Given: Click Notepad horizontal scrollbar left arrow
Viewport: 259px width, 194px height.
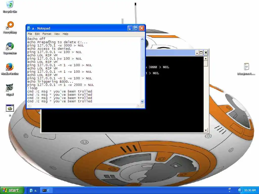Looking at the screenshot, I should tap(29, 106).
